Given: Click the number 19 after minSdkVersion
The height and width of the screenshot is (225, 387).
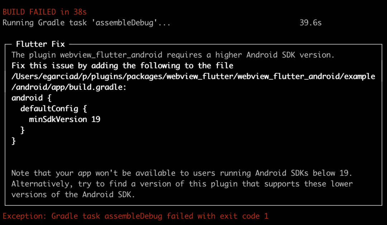Looking at the screenshot, I should coord(96,119).
